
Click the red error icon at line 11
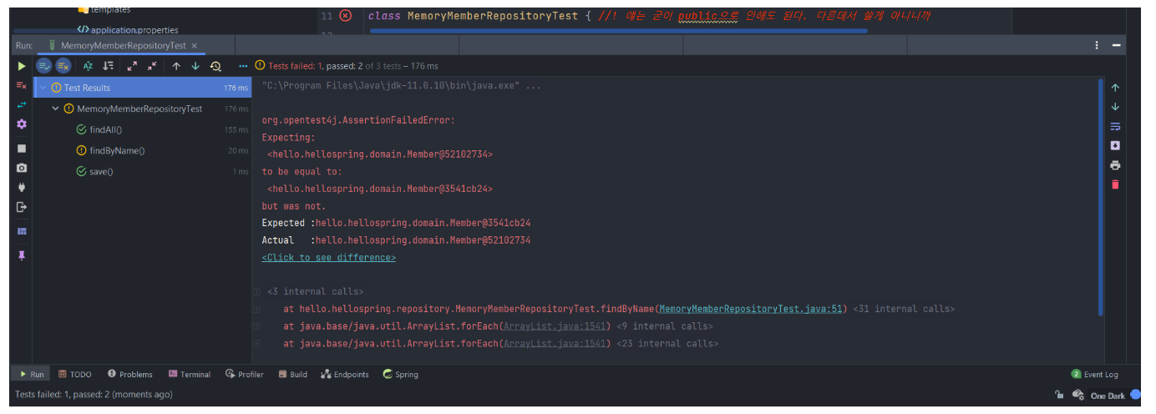pos(346,16)
